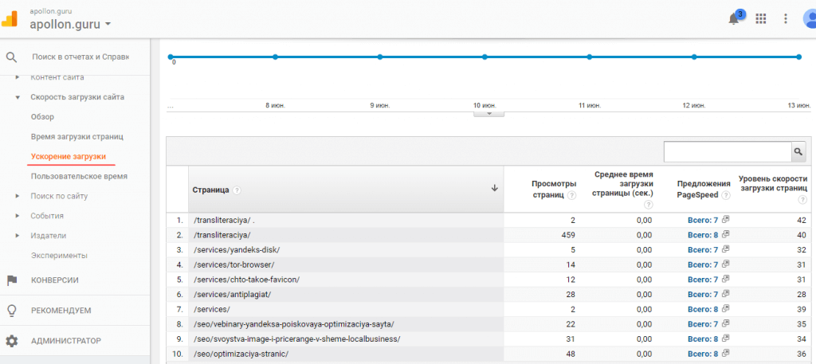Open the user account avatar
816x364 pixels.
(810, 19)
